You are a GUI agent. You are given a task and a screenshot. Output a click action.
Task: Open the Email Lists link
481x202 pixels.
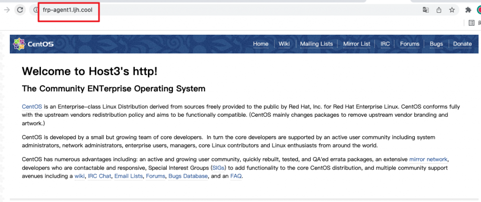point(129,176)
